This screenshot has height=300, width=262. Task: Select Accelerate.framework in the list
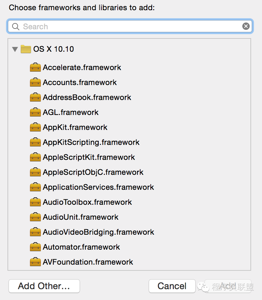coord(82,67)
